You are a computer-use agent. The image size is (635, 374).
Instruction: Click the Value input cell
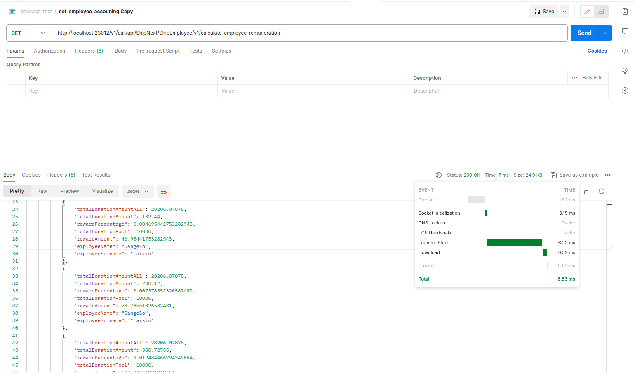coord(313,91)
